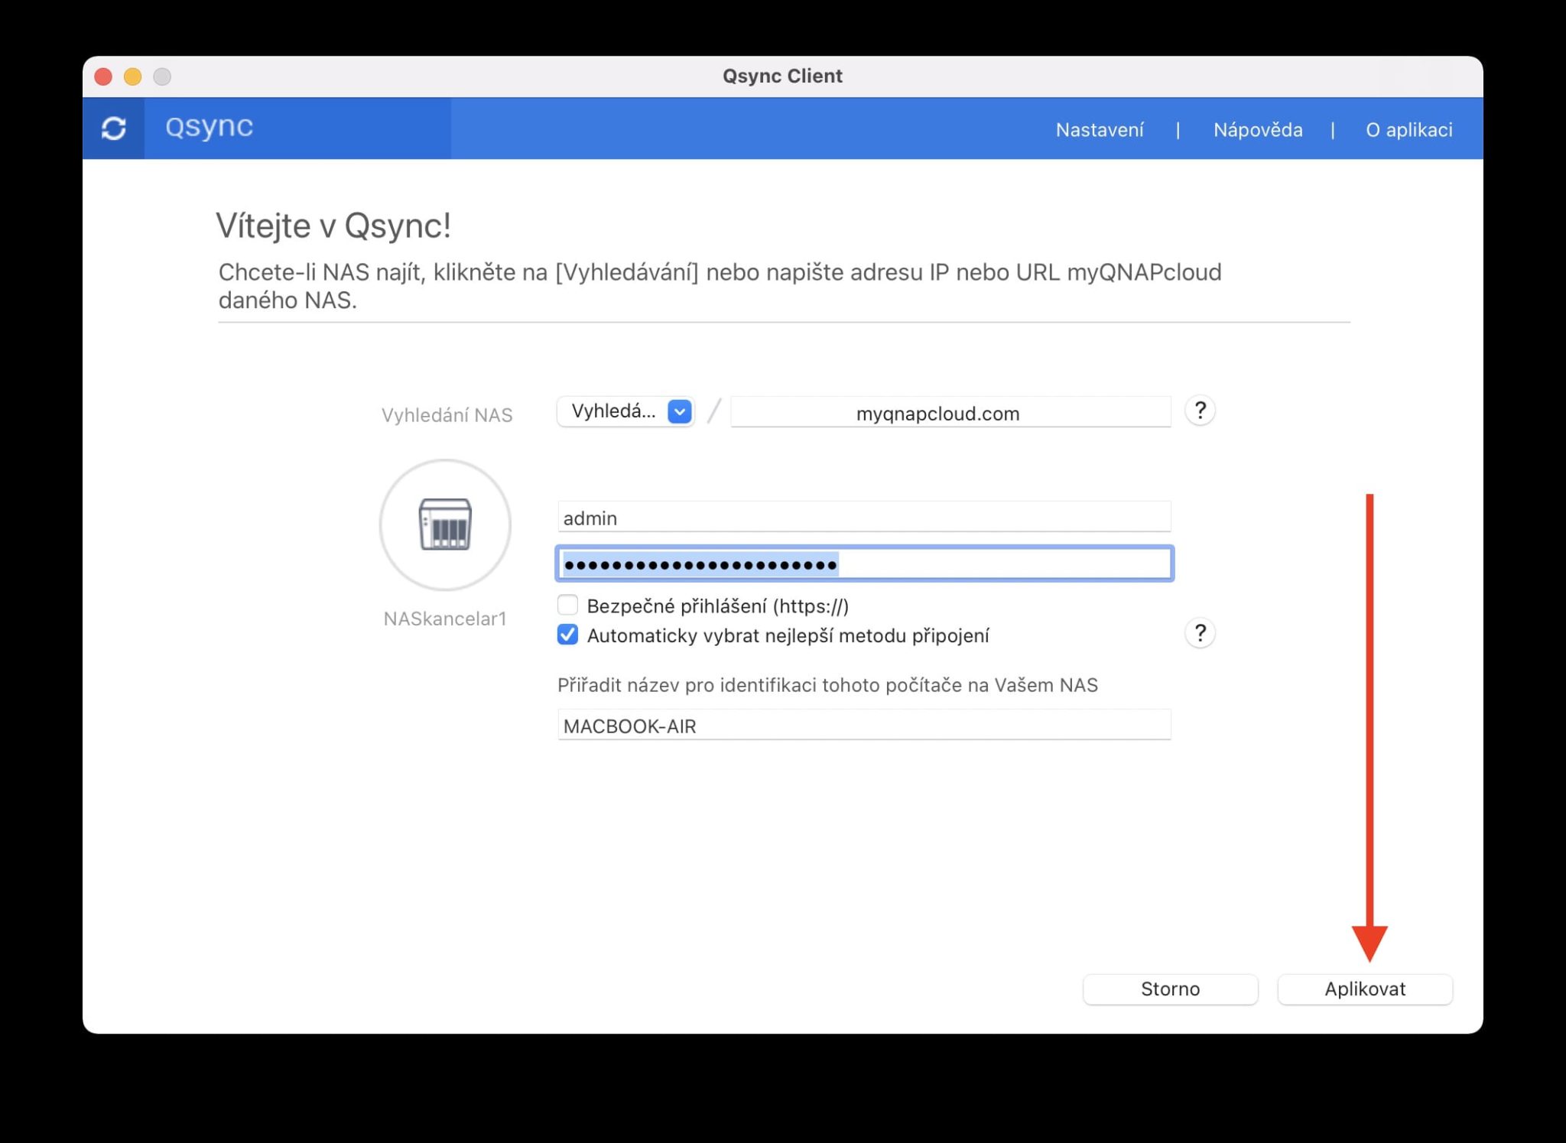This screenshot has height=1143, width=1566.
Task: Click the MACBOOK-AIR computer name field
Action: click(x=864, y=726)
